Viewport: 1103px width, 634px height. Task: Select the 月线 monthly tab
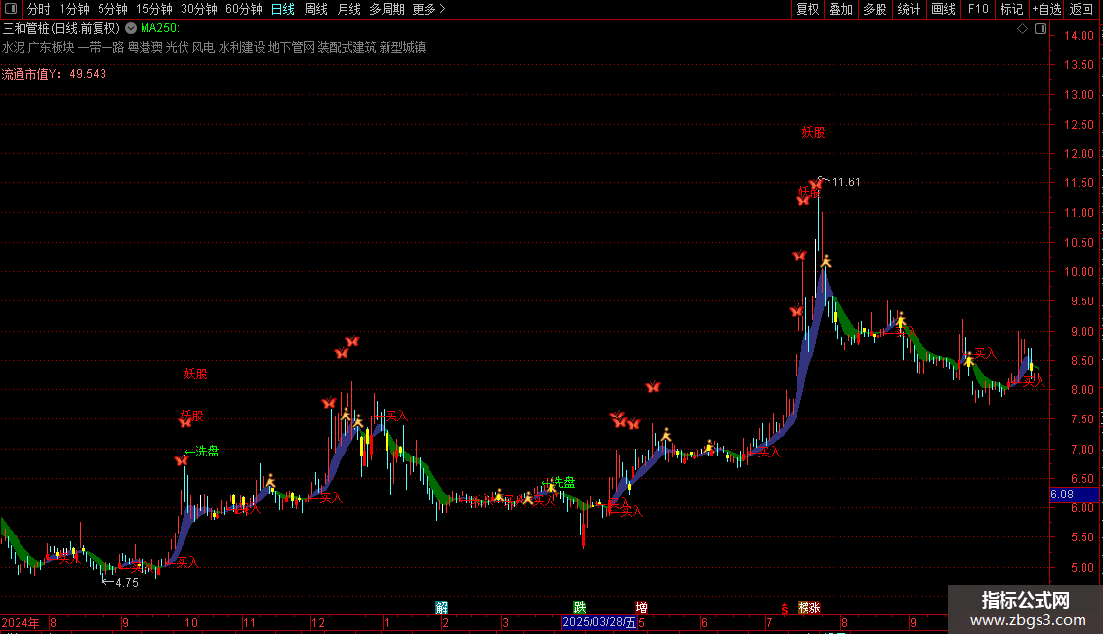pos(348,9)
